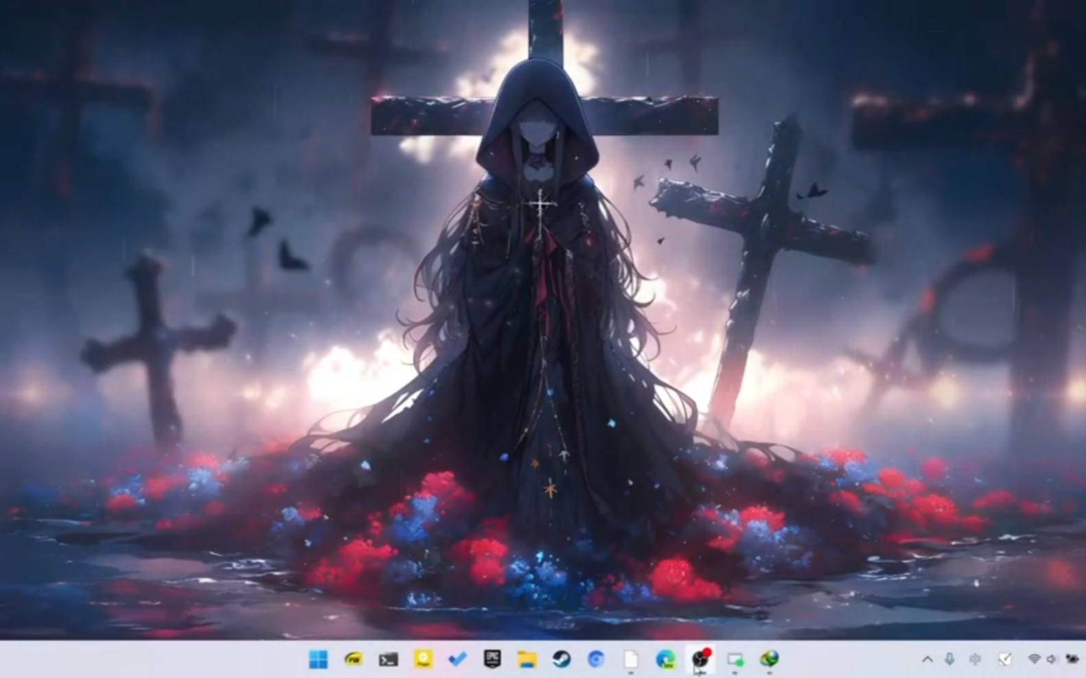Open the yellow Pages app icon

[423, 659]
